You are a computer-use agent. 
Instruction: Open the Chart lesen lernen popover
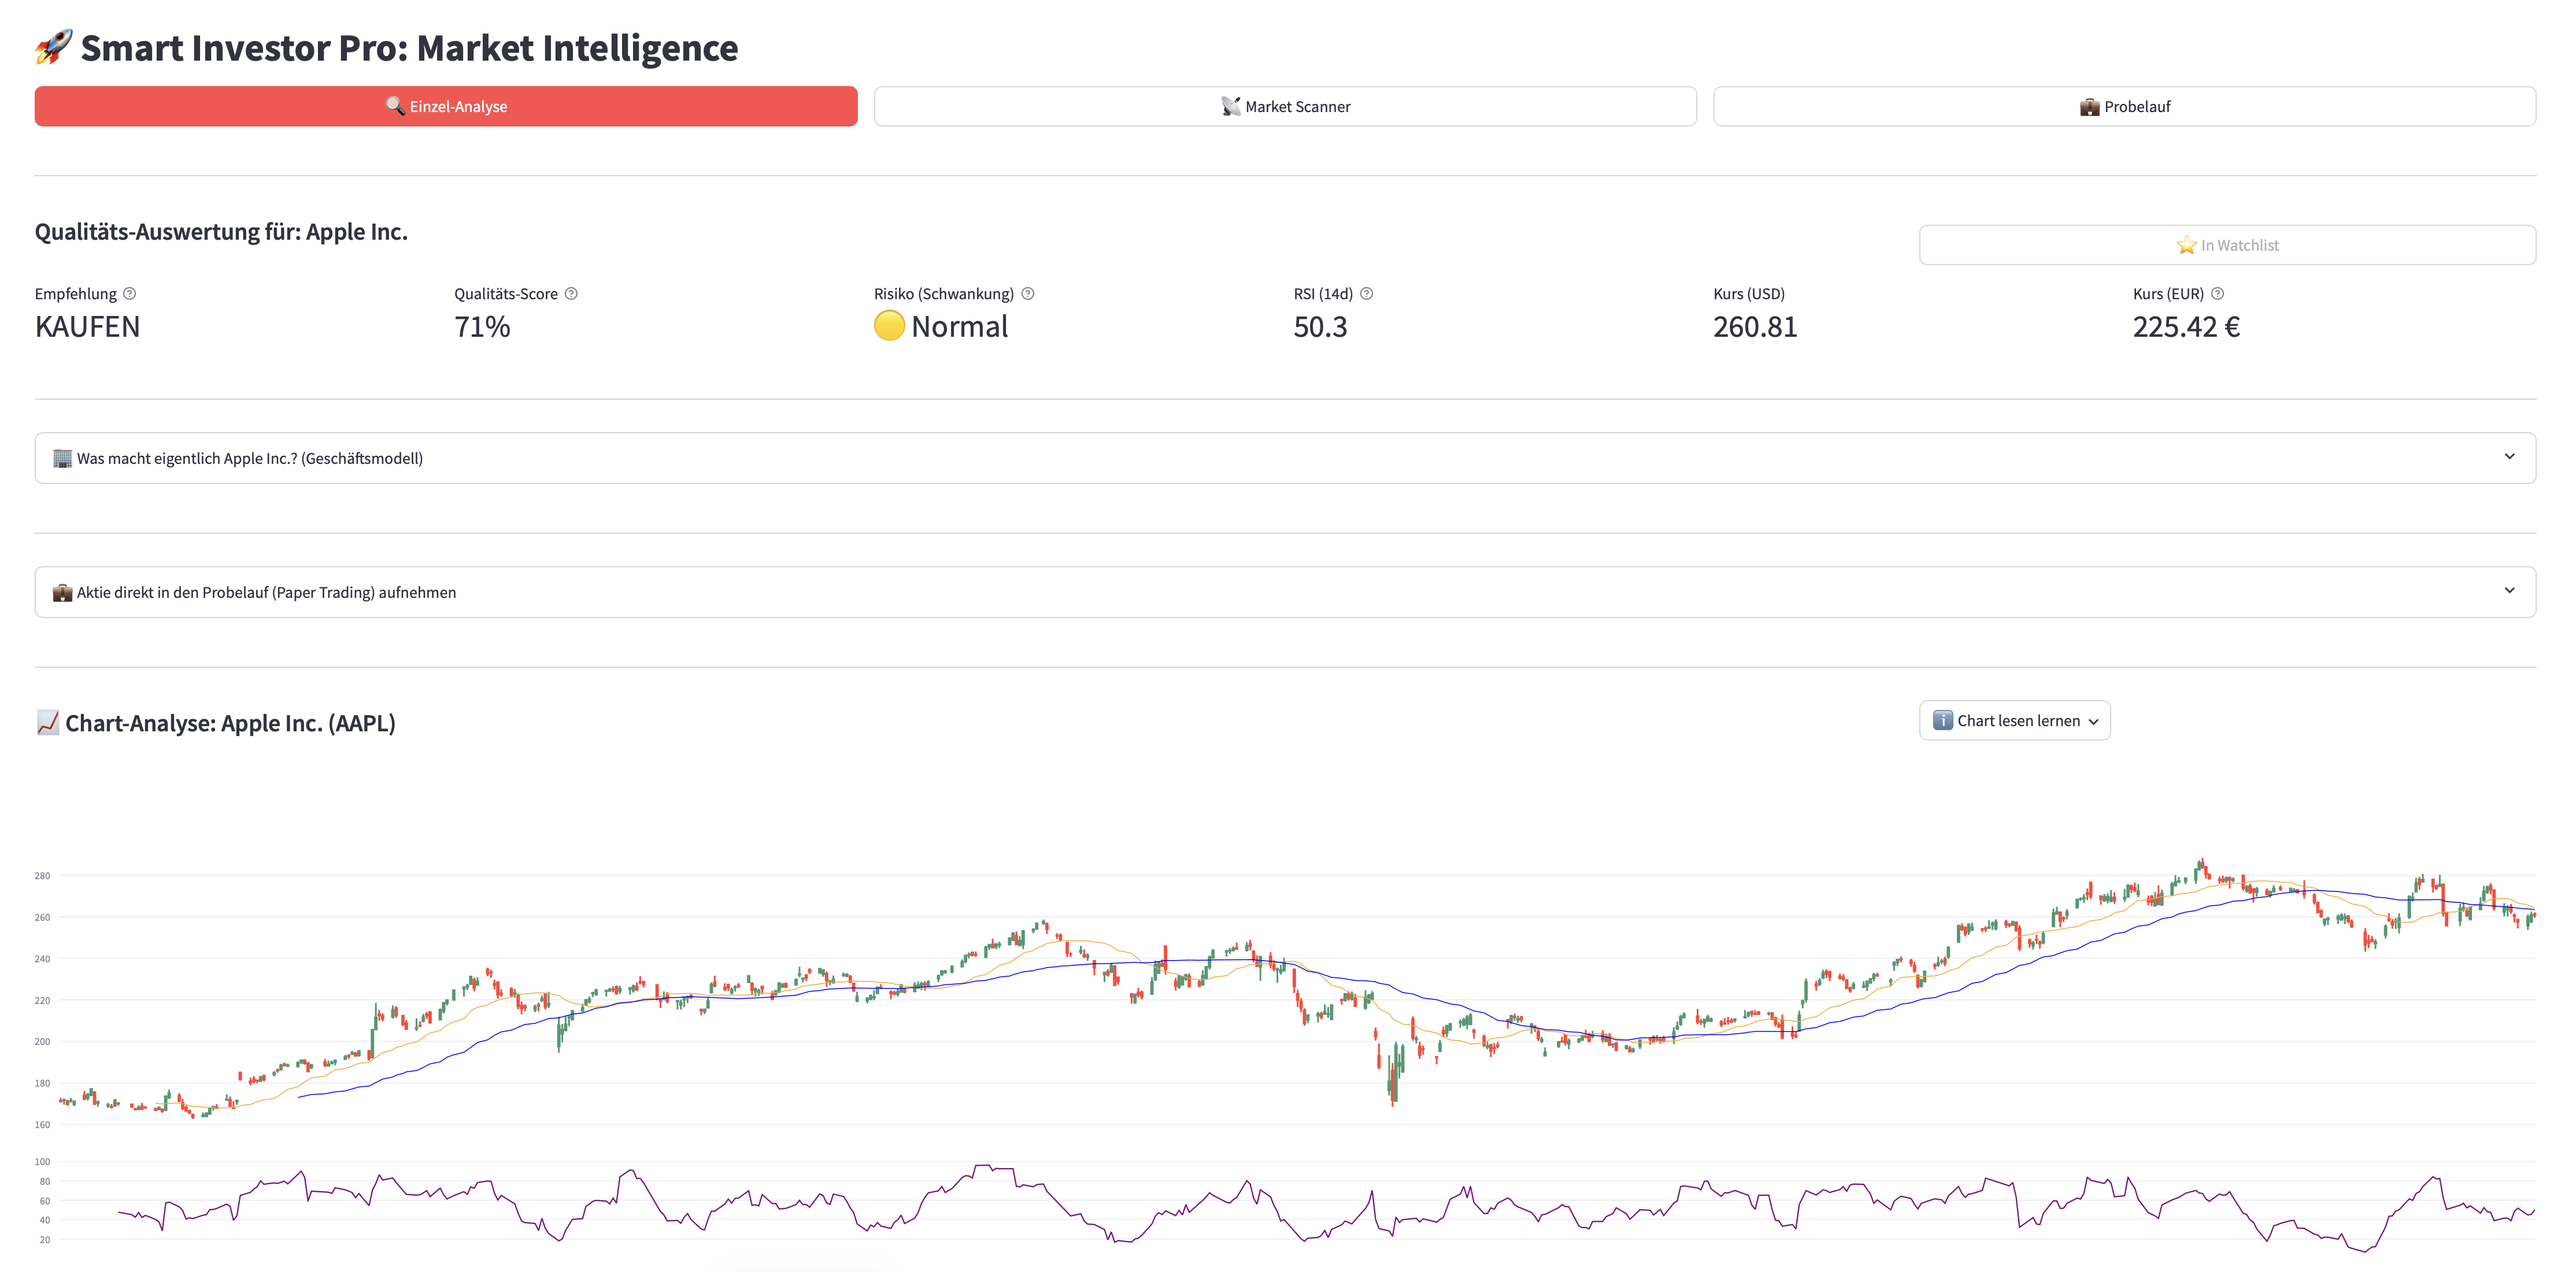(2014, 720)
